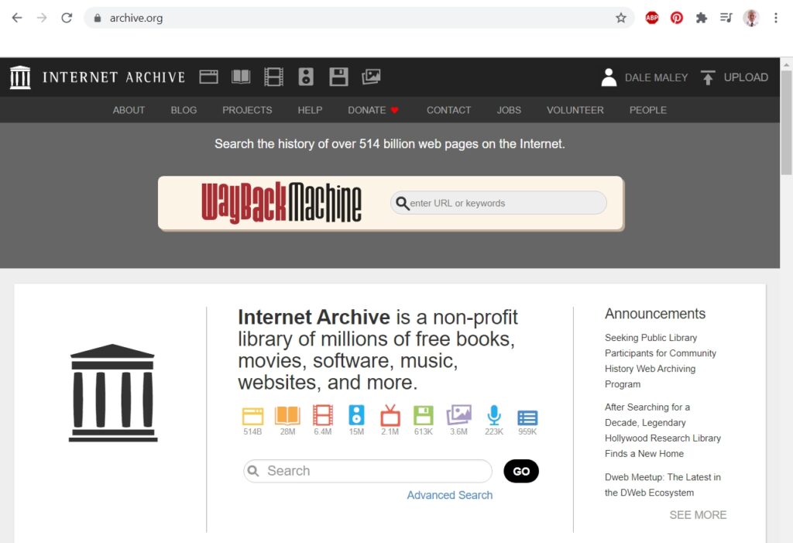Open 'Seeking Public Library Participants' announcement
The height and width of the screenshot is (543, 793).
pos(660,361)
